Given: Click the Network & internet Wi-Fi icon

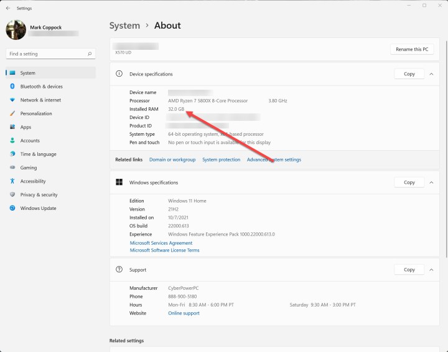Looking at the screenshot, I should 12,100.
